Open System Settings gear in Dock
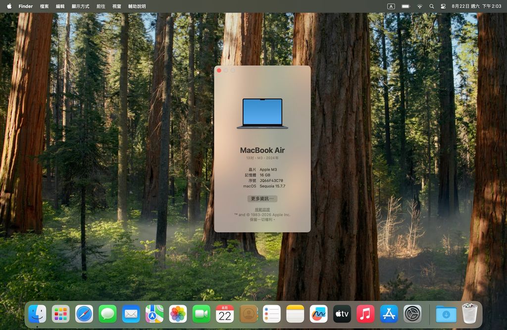Viewport: 507px width, 330px height. [412, 314]
